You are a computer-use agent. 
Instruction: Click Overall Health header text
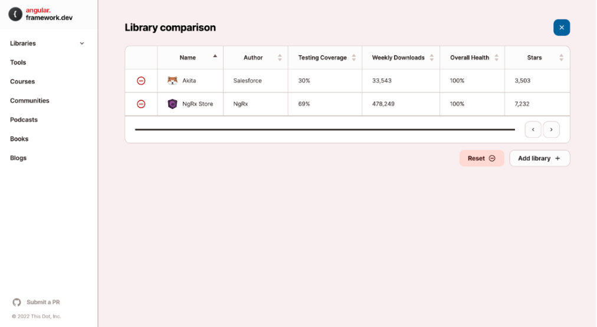pyautogui.click(x=470, y=58)
